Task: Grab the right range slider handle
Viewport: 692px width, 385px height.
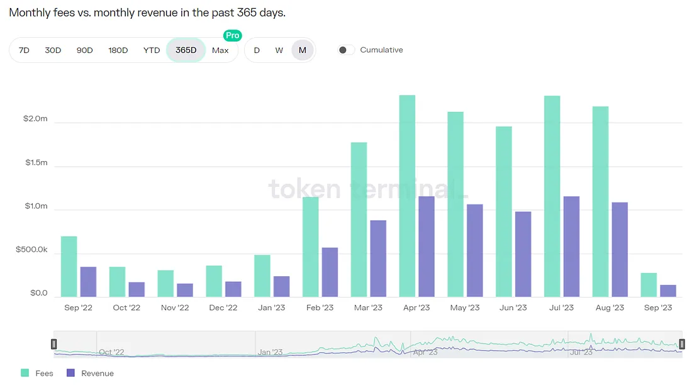Action: [x=682, y=344]
